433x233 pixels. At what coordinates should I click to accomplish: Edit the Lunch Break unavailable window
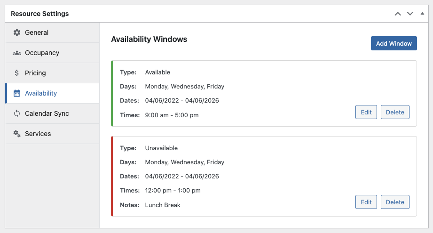pyautogui.click(x=366, y=202)
